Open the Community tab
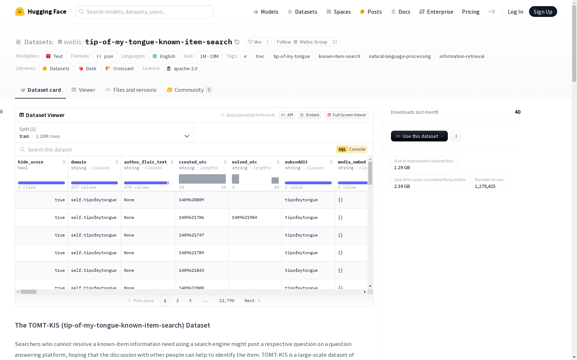 (x=189, y=90)
